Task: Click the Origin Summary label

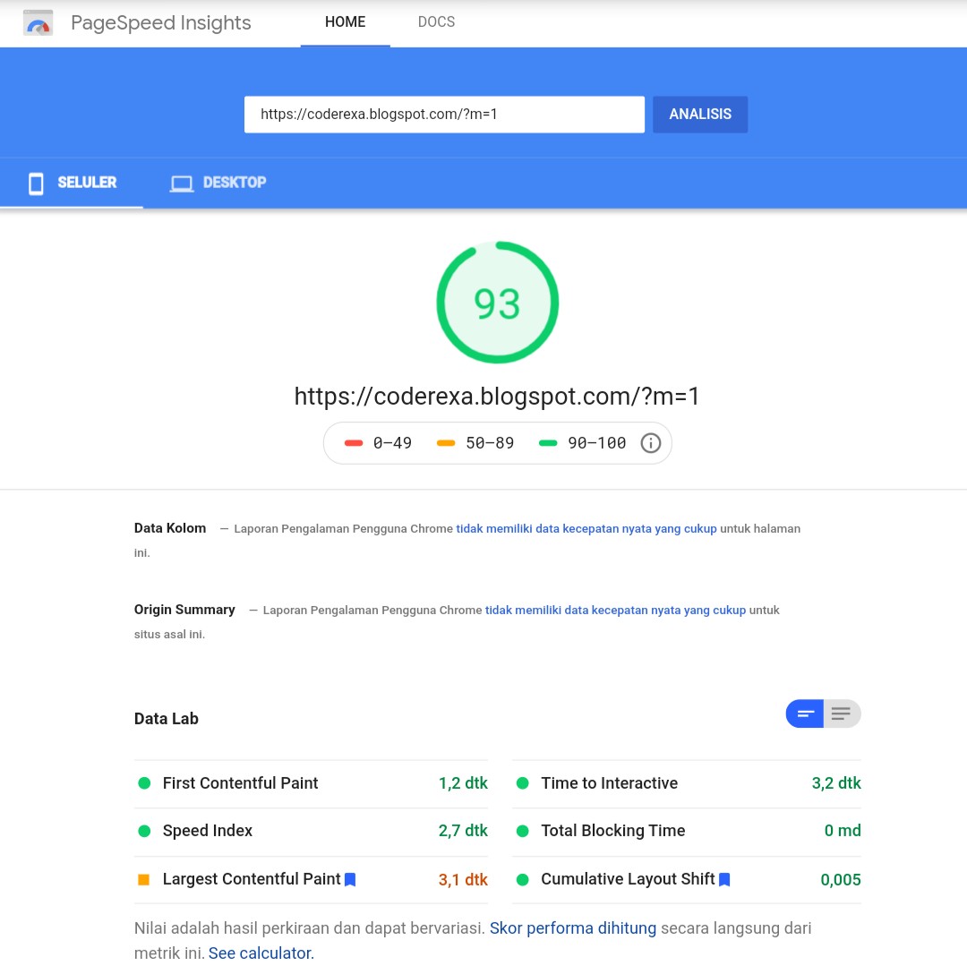Action: (184, 610)
